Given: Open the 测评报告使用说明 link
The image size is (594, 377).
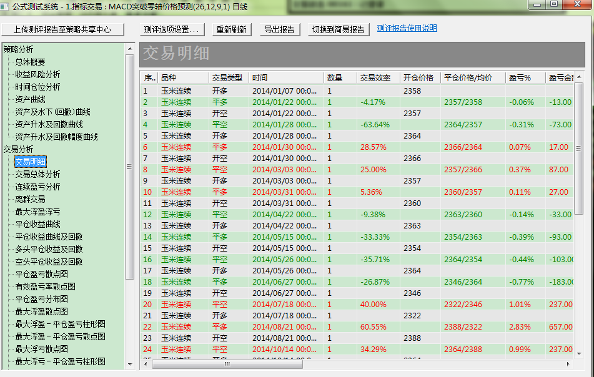Looking at the screenshot, I should tap(407, 28).
